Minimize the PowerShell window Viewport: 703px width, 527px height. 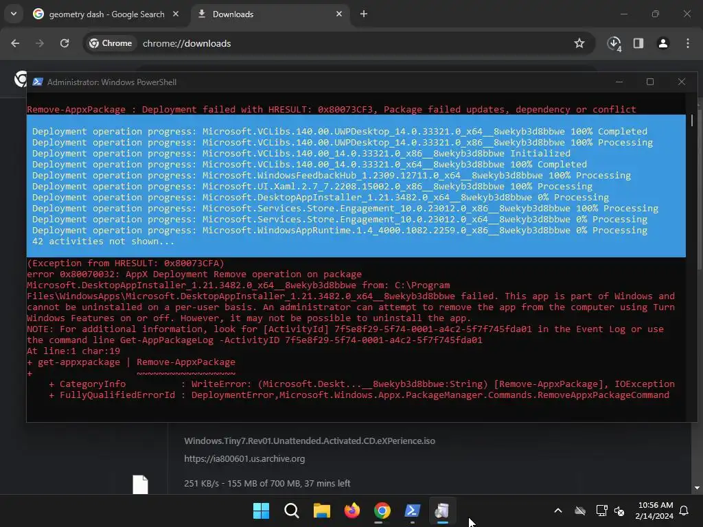pyautogui.click(x=619, y=82)
